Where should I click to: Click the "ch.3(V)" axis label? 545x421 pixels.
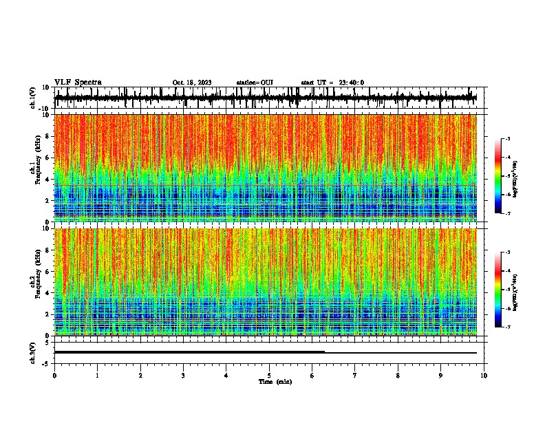tap(33, 353)
